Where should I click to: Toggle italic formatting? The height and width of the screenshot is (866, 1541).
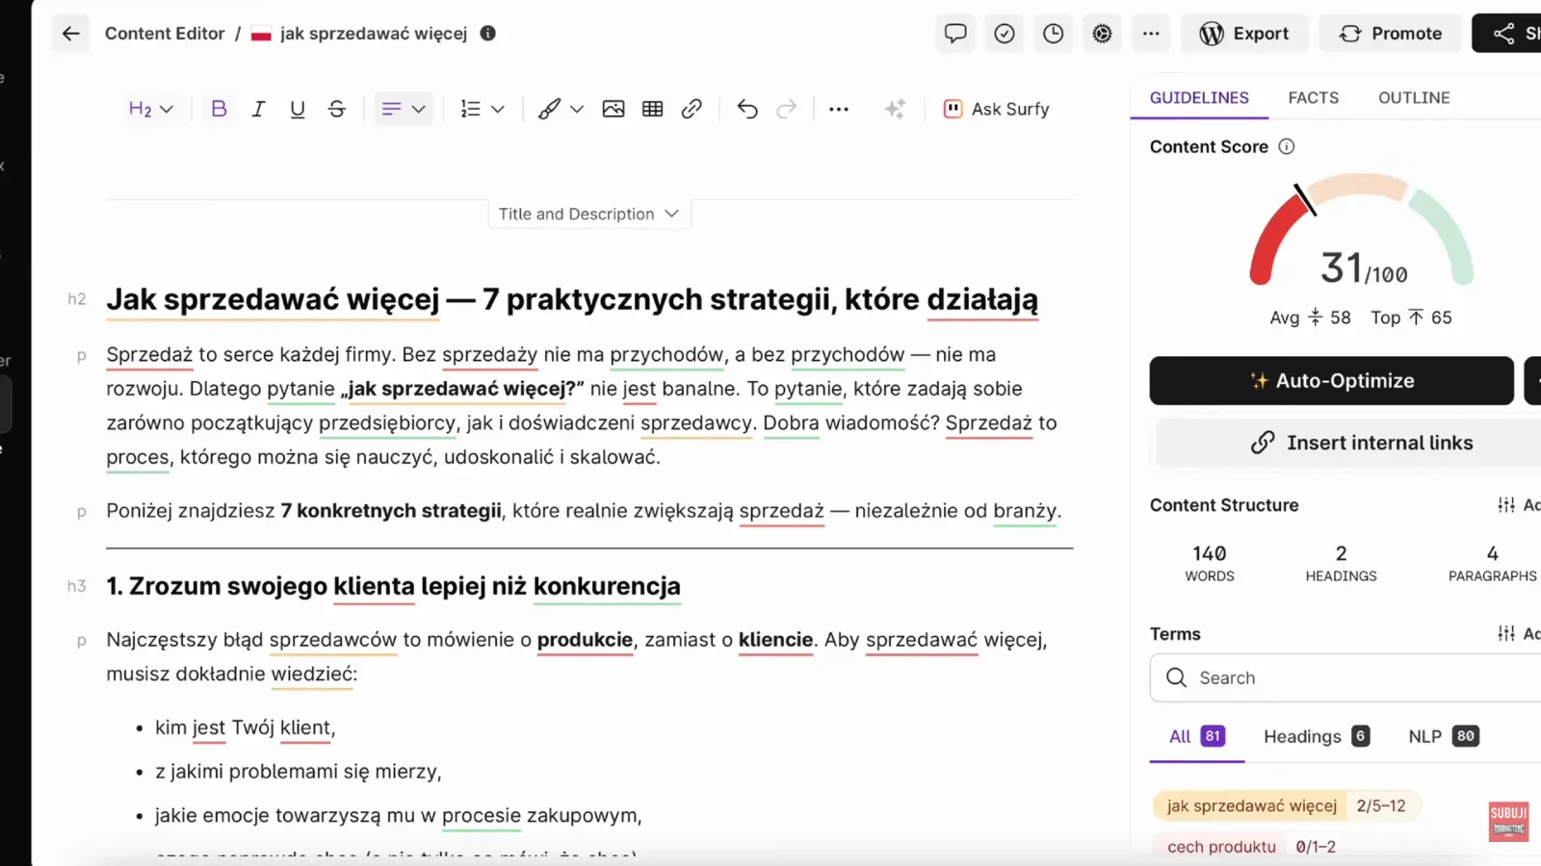[x=258, y=109]
